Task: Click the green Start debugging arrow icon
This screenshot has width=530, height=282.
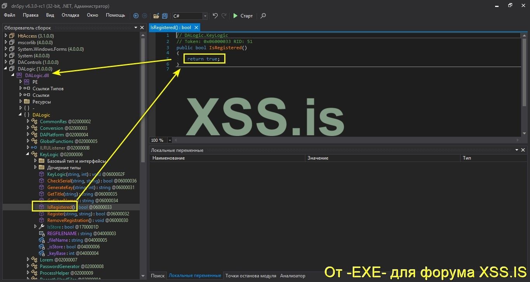Action: (236, 16)
